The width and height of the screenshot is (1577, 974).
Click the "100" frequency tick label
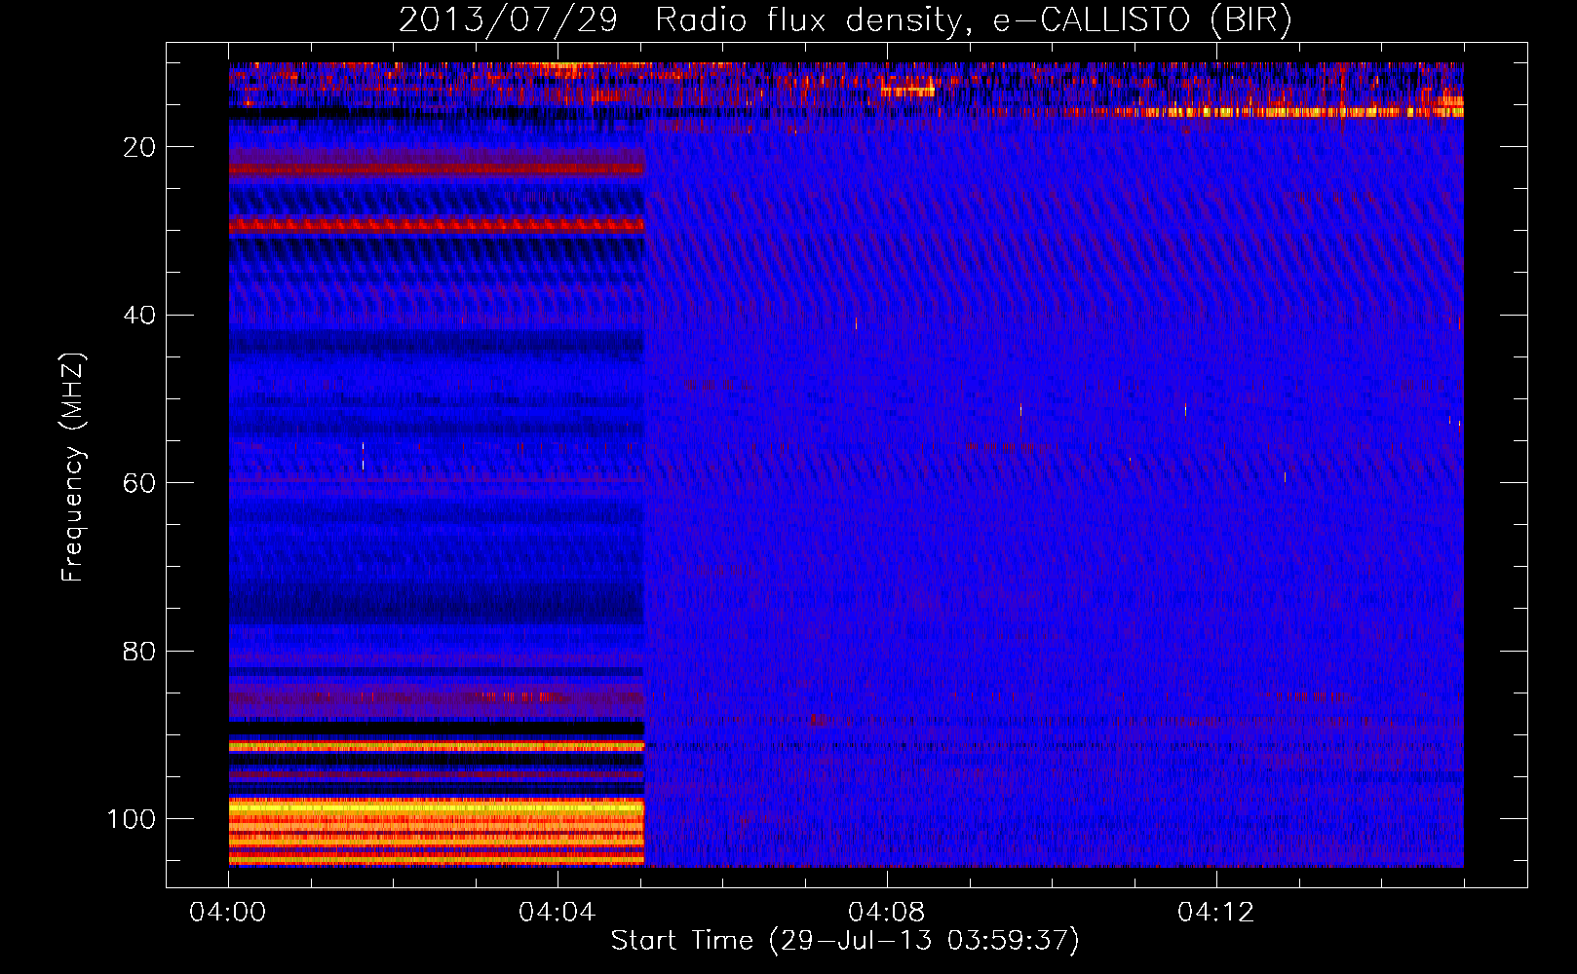[x=132, y=819]
